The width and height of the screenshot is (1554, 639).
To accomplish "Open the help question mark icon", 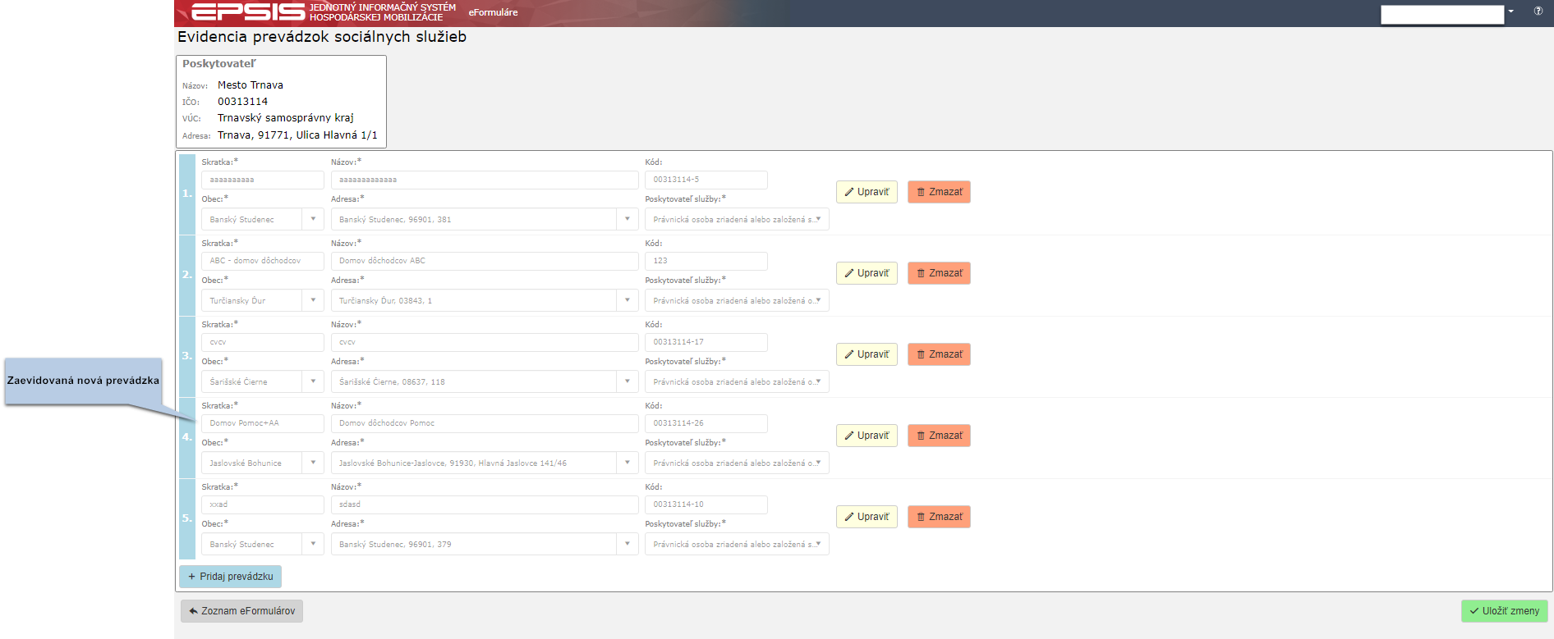I will coord(1538,11).
